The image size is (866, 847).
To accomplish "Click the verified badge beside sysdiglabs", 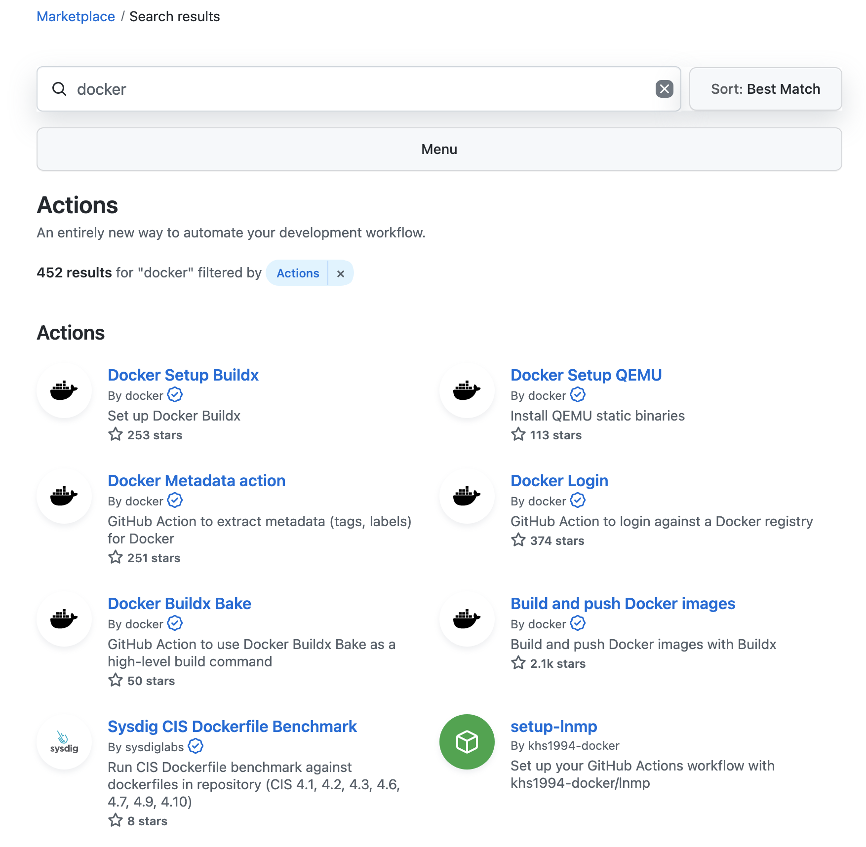I will [196, 746].
